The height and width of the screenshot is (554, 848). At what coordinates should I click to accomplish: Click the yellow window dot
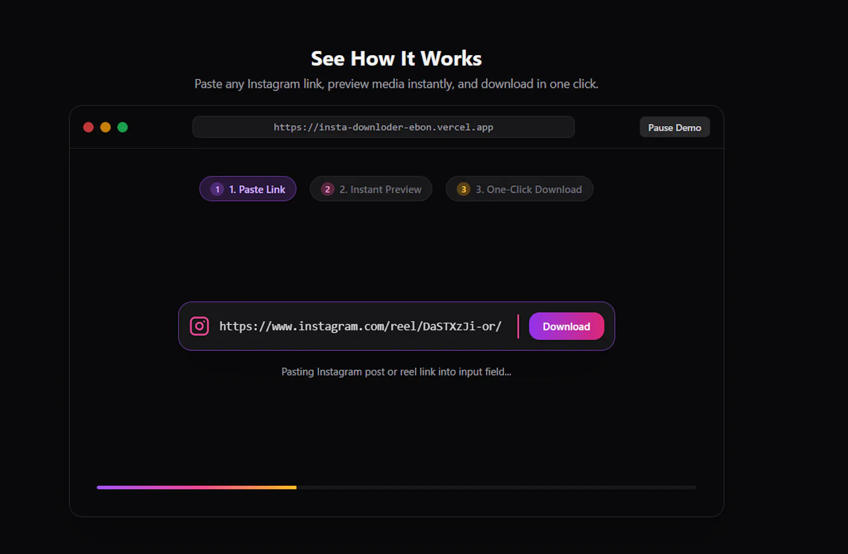pos(105,127)
